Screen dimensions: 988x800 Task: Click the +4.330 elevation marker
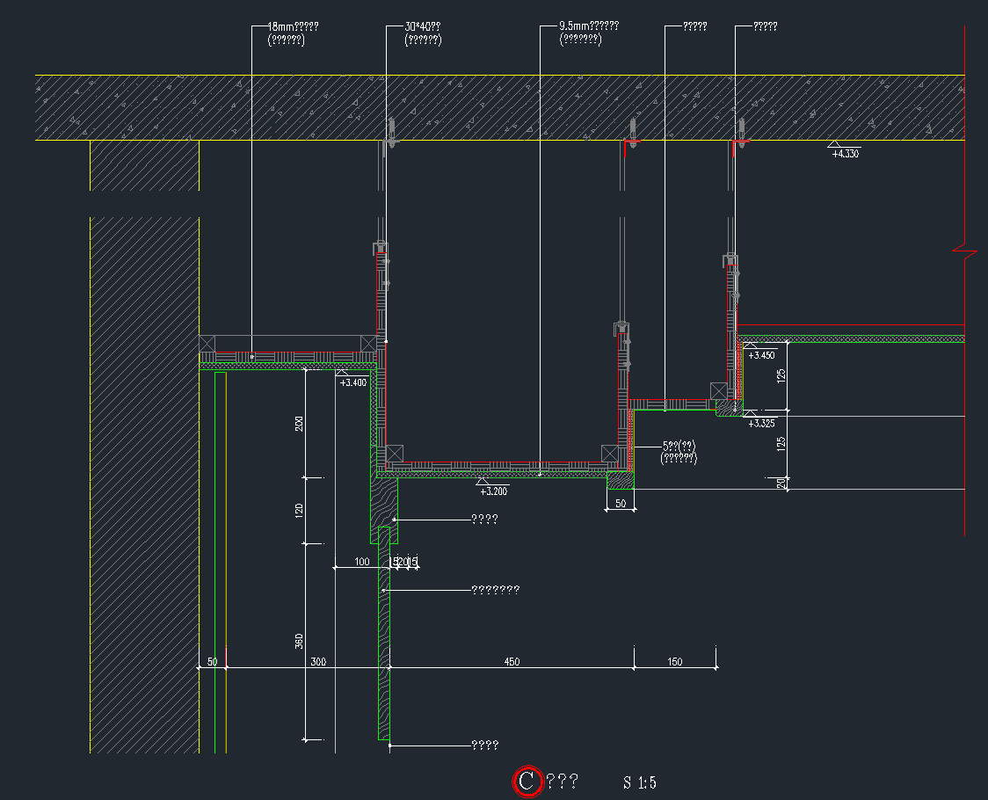pyautogui.click(x=845, y=154)
